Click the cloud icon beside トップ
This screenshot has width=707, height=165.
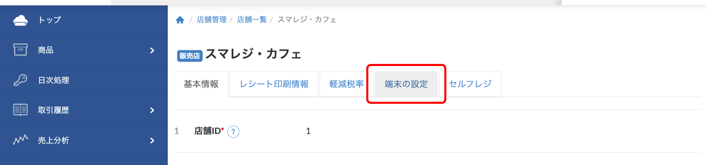coord(20,20)
